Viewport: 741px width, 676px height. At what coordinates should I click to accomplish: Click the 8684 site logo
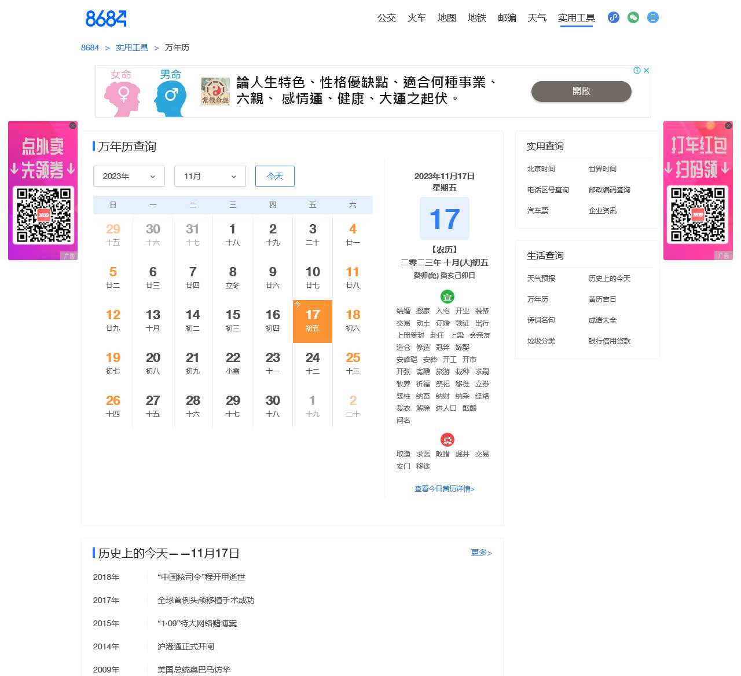[106, 19]
